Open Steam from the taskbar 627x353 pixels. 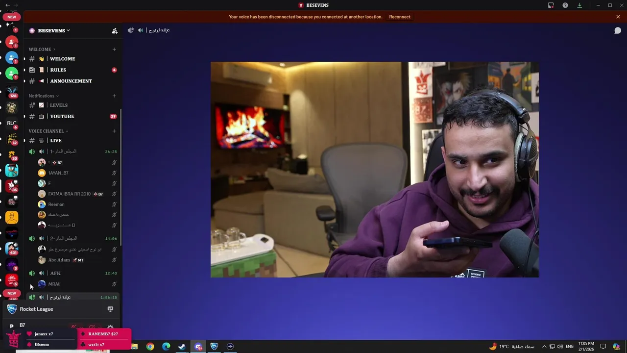(182, 347)
